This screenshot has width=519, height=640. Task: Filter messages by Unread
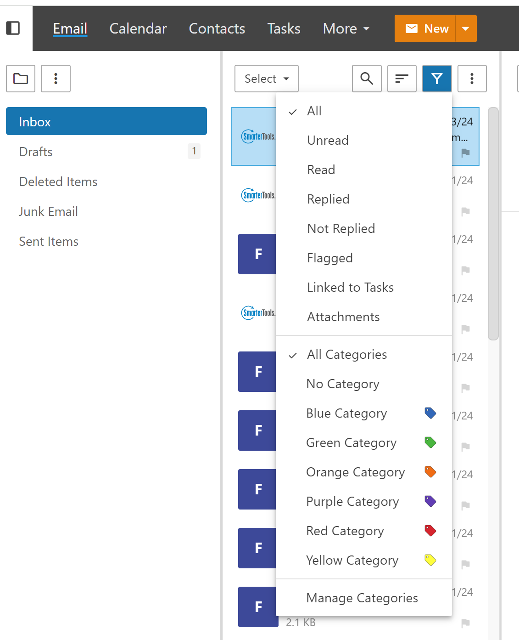pyautogui.click(x=328, y=141)
